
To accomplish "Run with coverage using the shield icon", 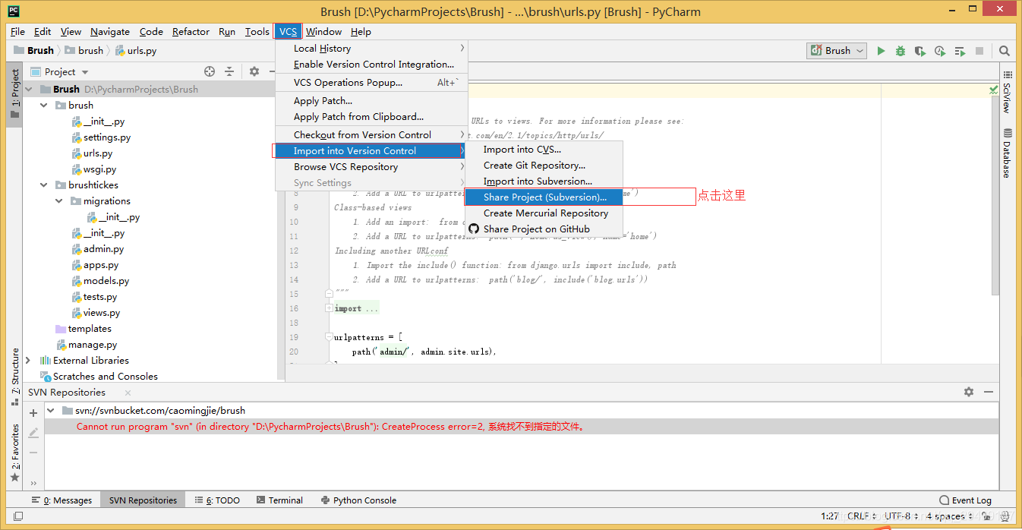I will pyautogui.click(x=920, y=51).
